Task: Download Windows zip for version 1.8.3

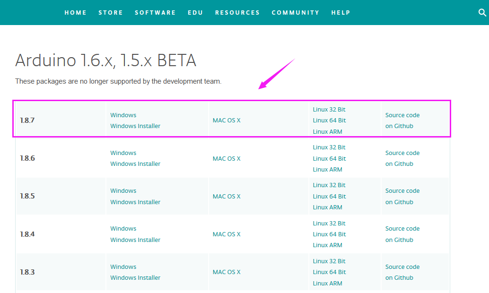Action: (x=123, y=267)
